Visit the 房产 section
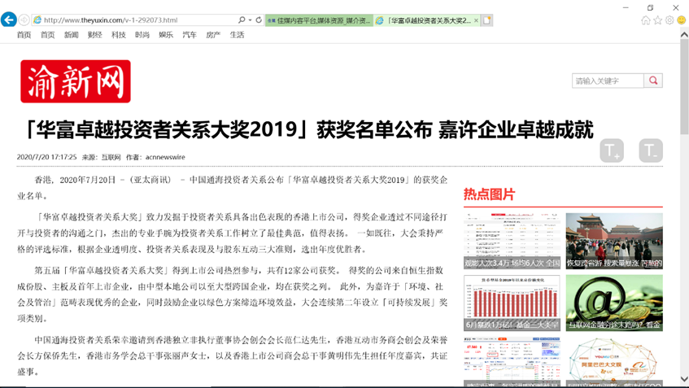 pos(214,35)
